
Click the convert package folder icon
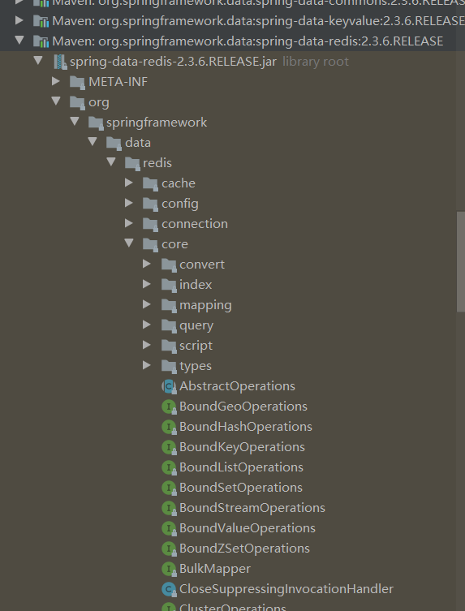click(169, 265)
